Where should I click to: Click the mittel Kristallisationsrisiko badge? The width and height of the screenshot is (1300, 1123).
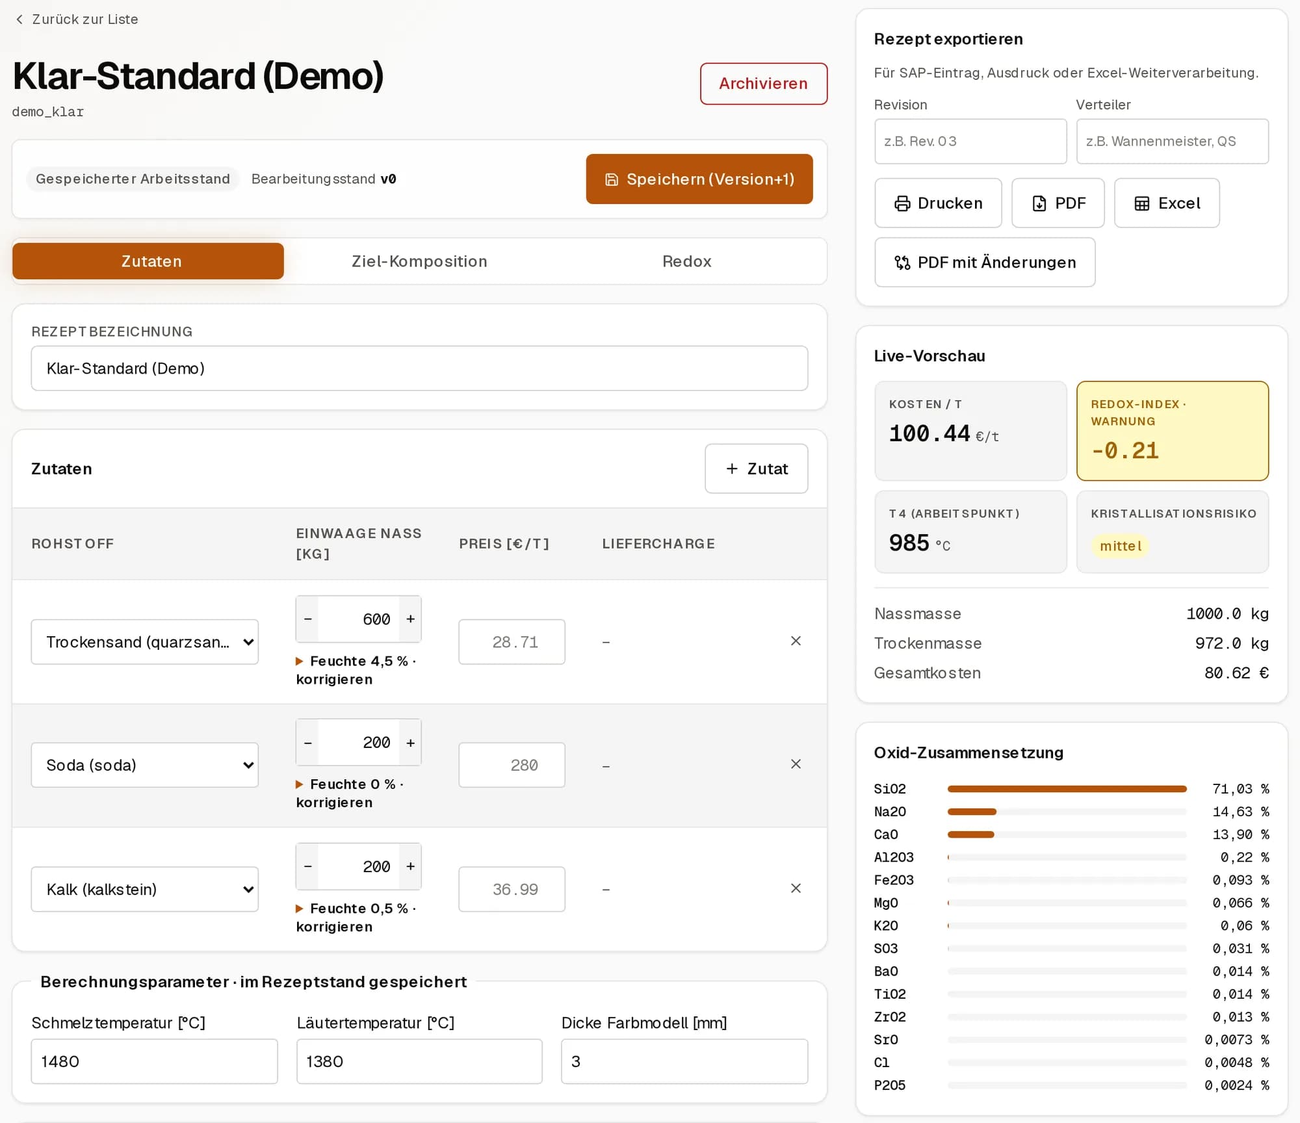point(1120,546)
